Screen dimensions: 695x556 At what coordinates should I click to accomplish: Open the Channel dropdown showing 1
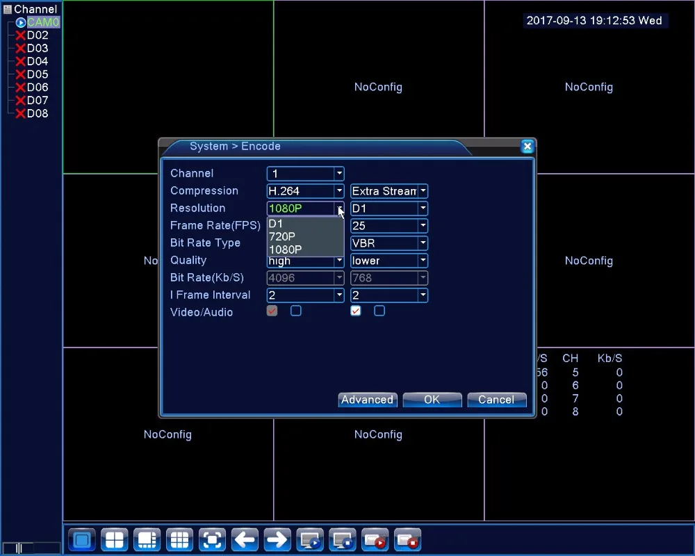click(x=305, y=173)
